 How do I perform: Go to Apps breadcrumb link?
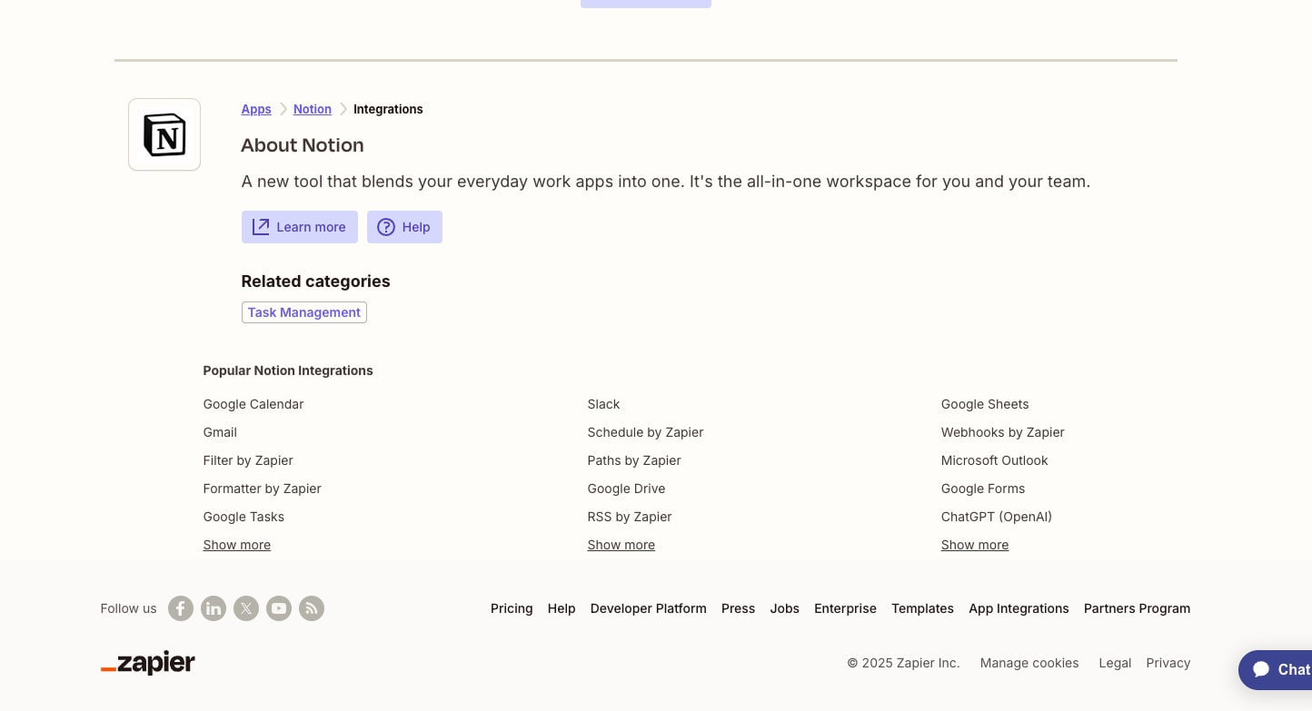click(x=256, y=109)
